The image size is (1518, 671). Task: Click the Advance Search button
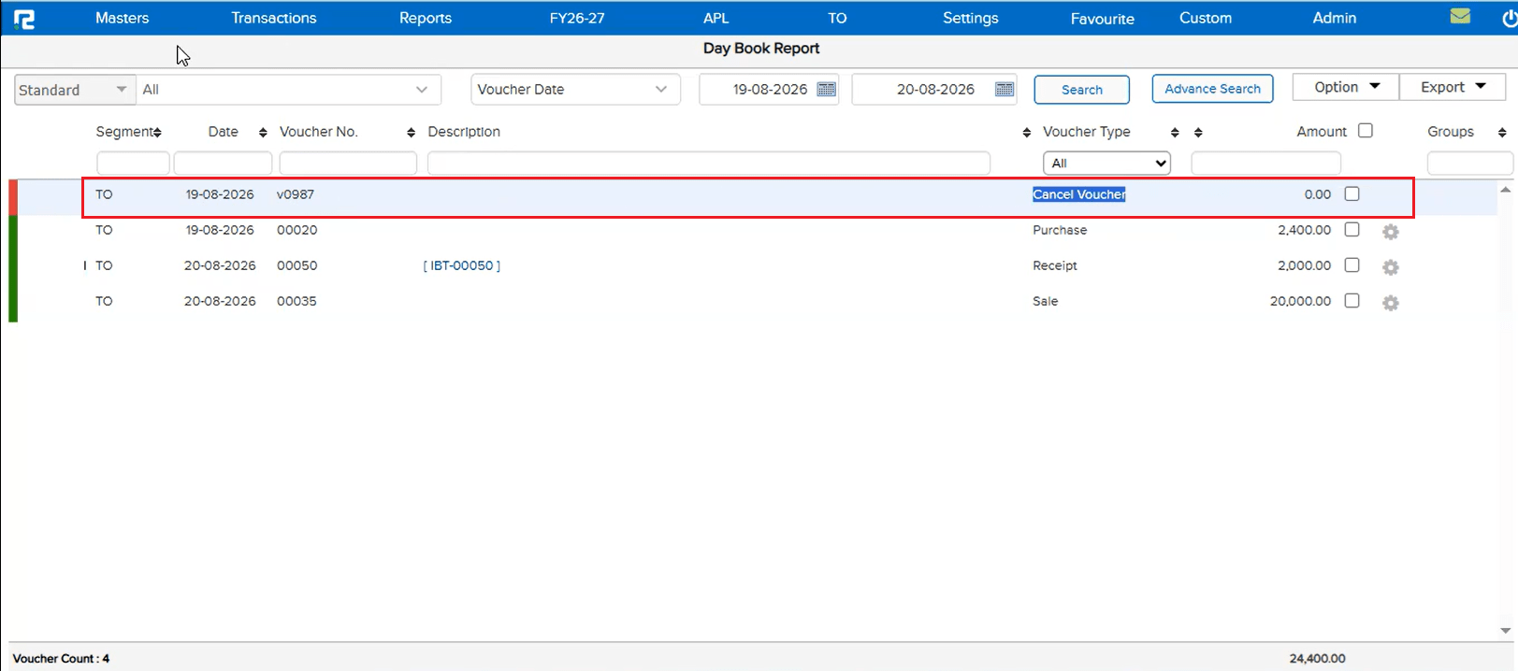(x=1212, y=89)
